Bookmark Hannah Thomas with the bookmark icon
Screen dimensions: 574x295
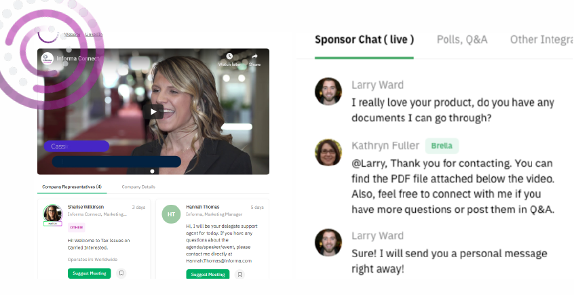[240, 274]
